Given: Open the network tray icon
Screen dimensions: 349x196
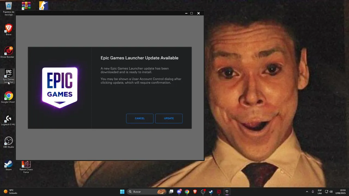Looking at the screenshot, I should tap(326, 192).
